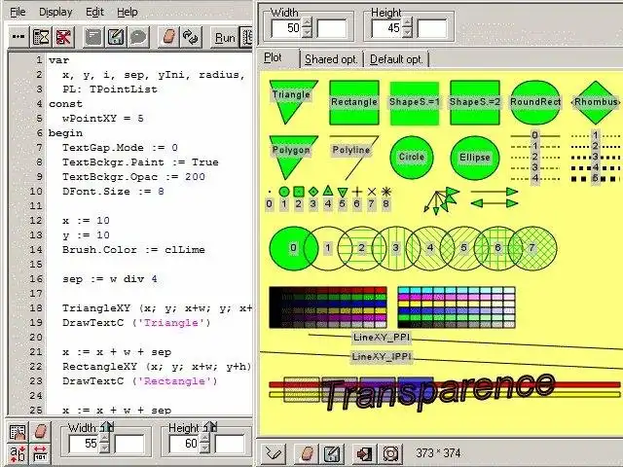Click the RoundRect shape in the plot

coord(535,102)
